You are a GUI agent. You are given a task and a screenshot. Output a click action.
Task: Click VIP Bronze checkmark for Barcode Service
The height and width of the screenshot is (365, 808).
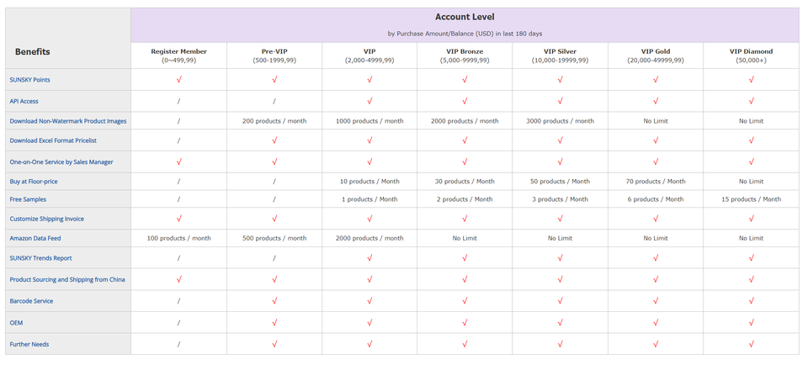click(465, 300)
